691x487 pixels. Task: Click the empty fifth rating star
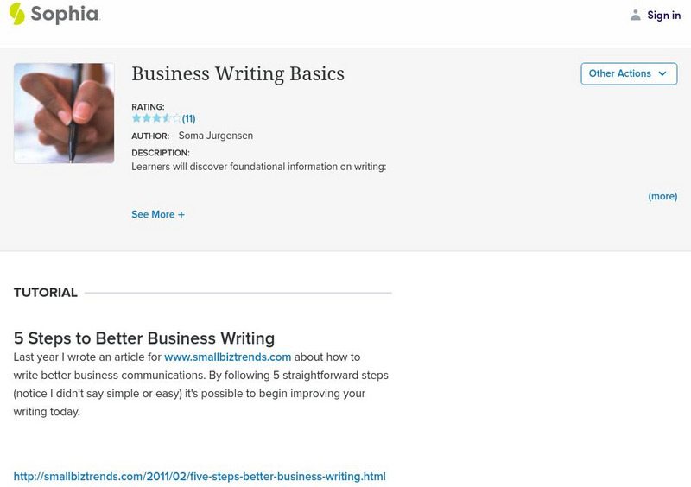pos(177,118)
